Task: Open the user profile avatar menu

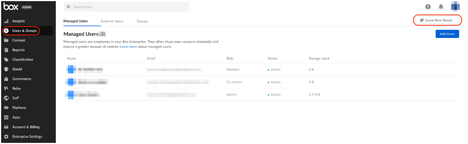Action: (455, 6)
